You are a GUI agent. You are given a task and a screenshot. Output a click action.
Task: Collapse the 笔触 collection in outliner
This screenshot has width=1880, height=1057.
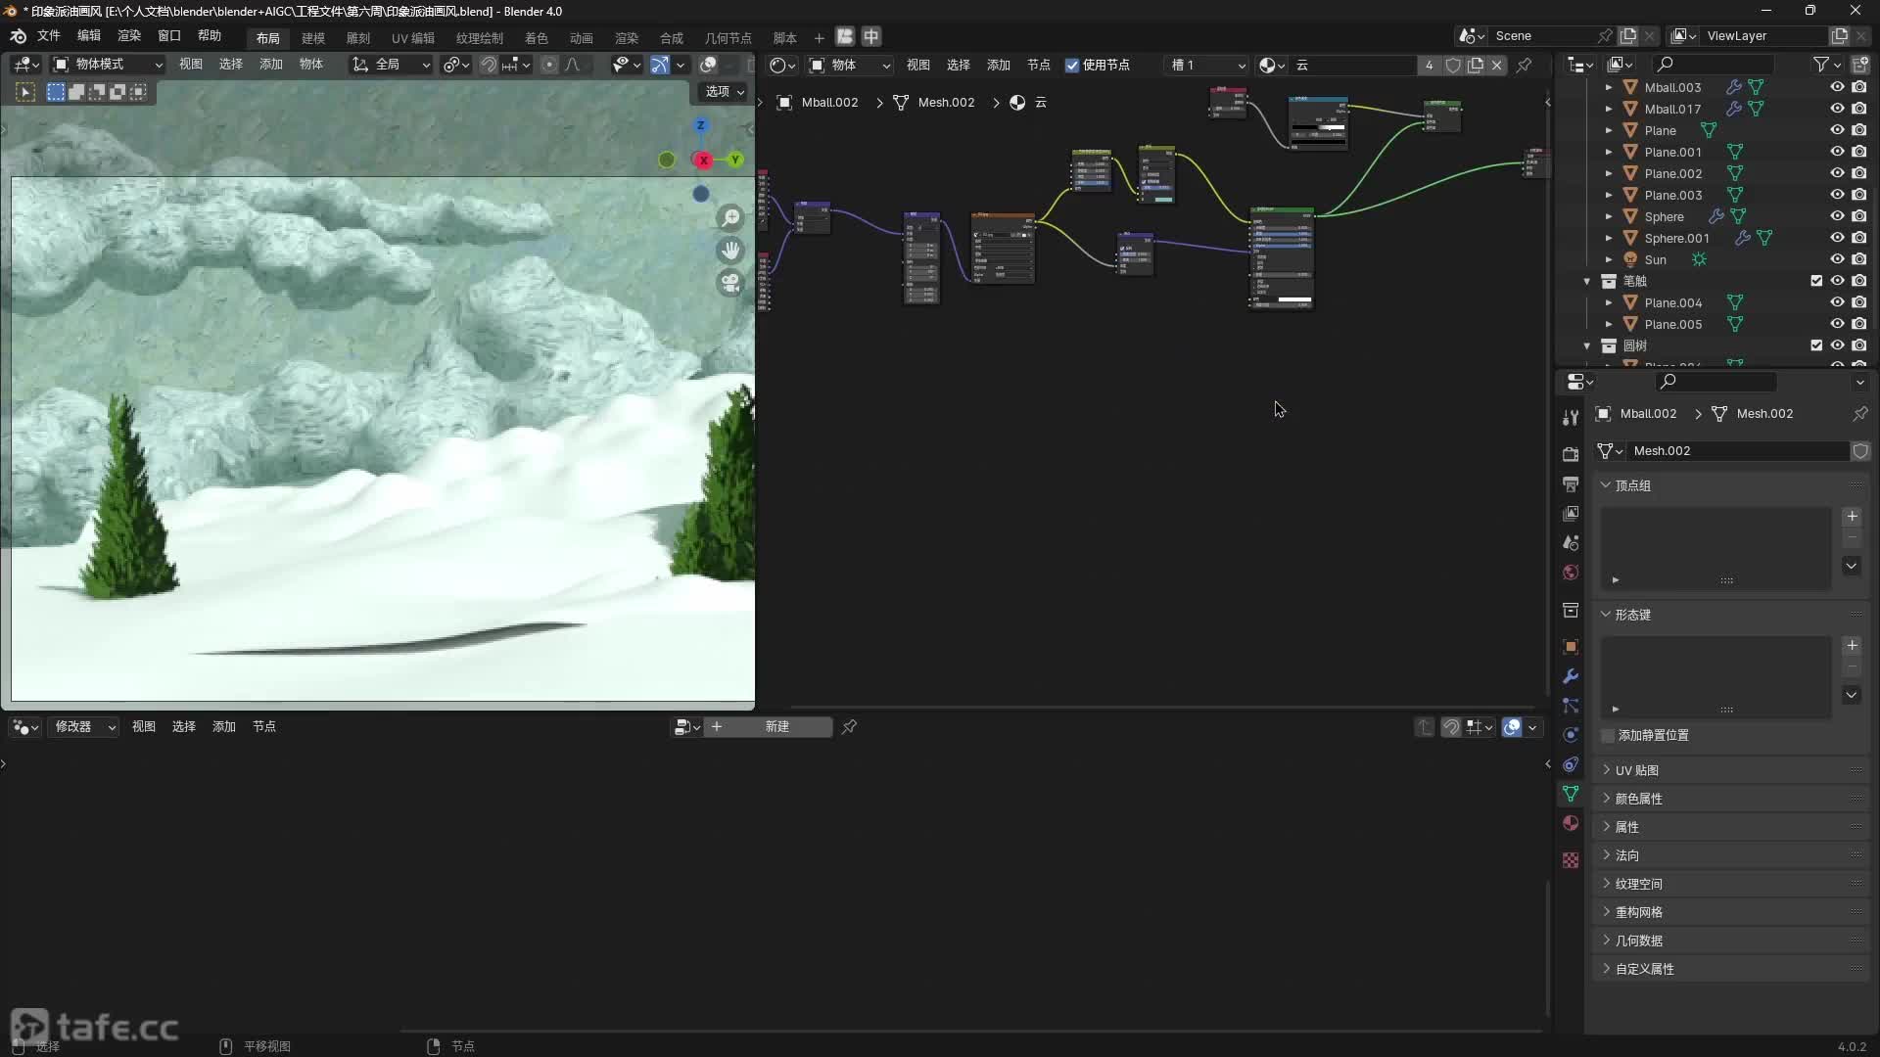pyautogui.click(x=1587, y=281)
